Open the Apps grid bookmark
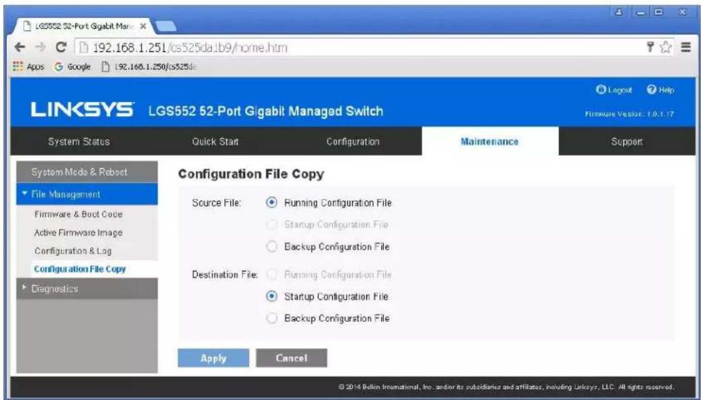 (x=29, y=67)
